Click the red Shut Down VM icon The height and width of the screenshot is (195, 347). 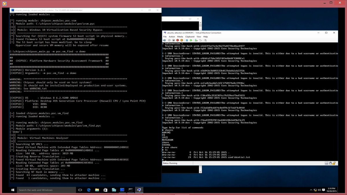coord(178,40)
